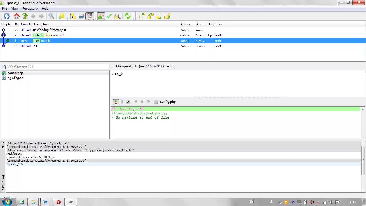Image resolution: width=366 pixels, height=206 pixels.
Task: Click the curved arrow icon in diff toolbar
Action: pos(148,102)
